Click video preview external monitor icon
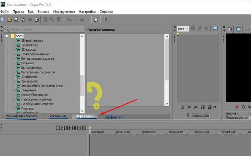Viewport: 251px width, 156px height. [238, 29]
